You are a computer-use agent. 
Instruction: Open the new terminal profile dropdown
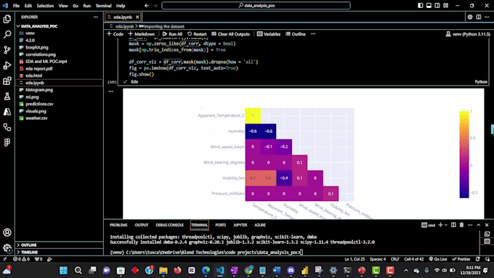[x=446, y=225]
